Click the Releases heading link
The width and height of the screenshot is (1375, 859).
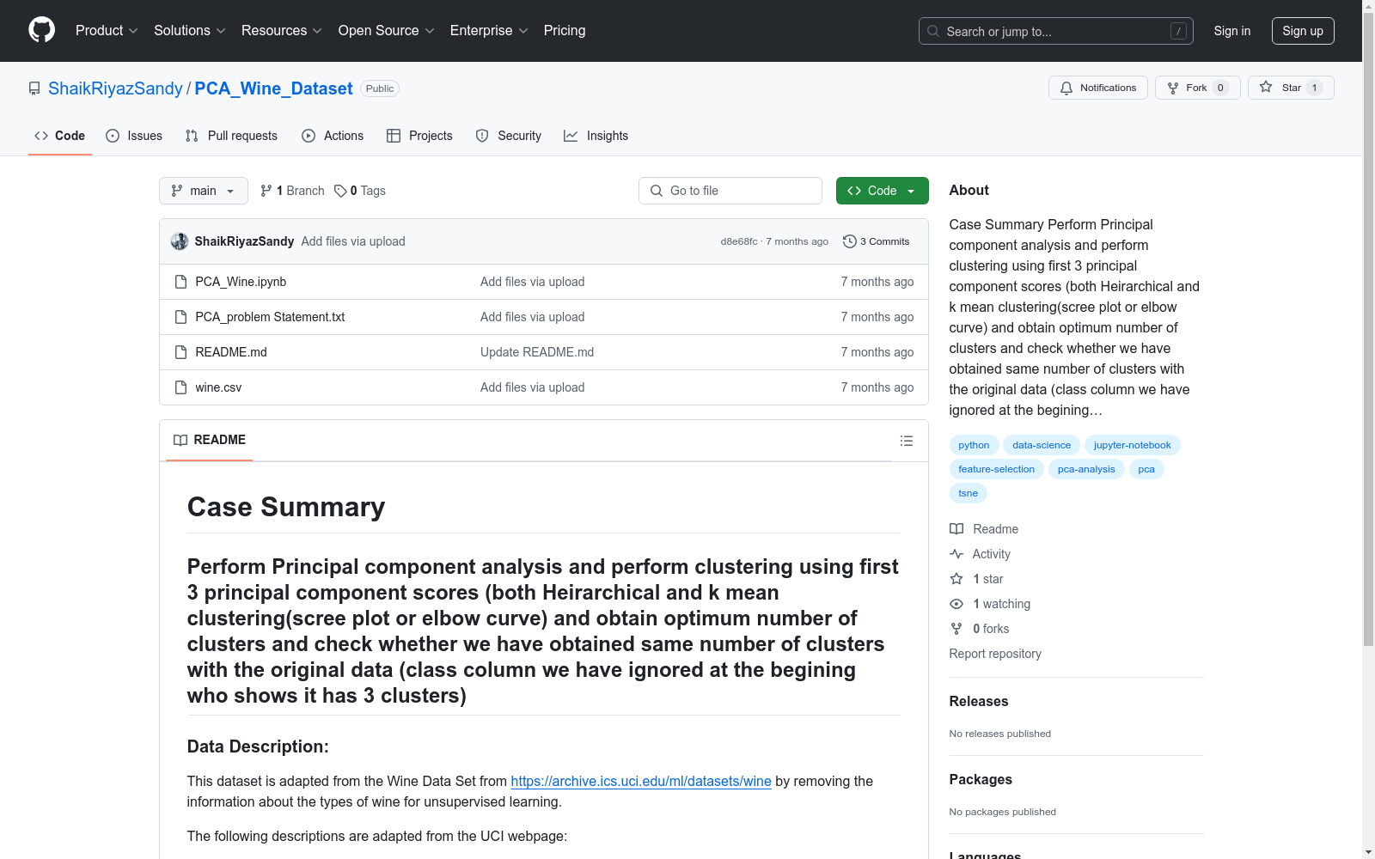tap(979, 701)
